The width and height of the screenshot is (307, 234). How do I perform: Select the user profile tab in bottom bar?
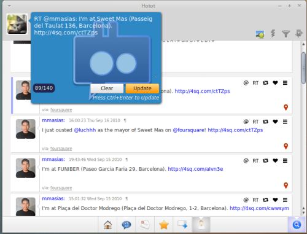pyautogui.click(x=201, y=224)
